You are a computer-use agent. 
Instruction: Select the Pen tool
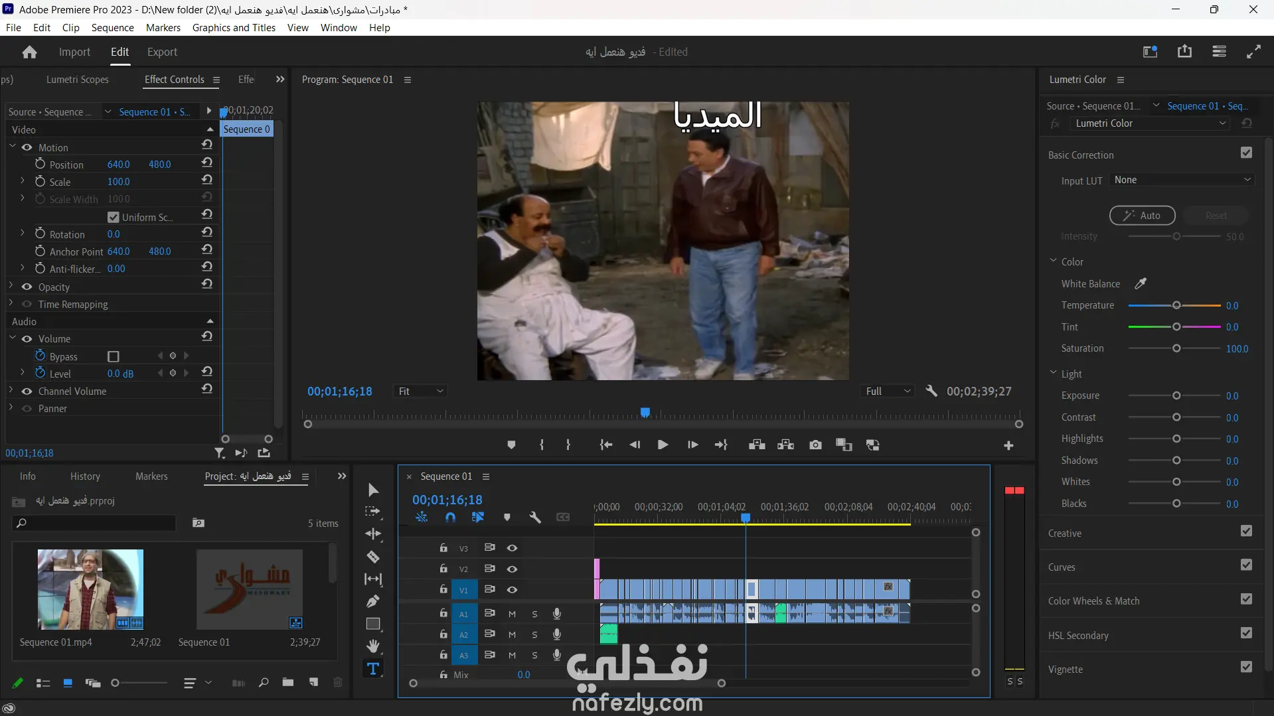[x=373, y=601]
